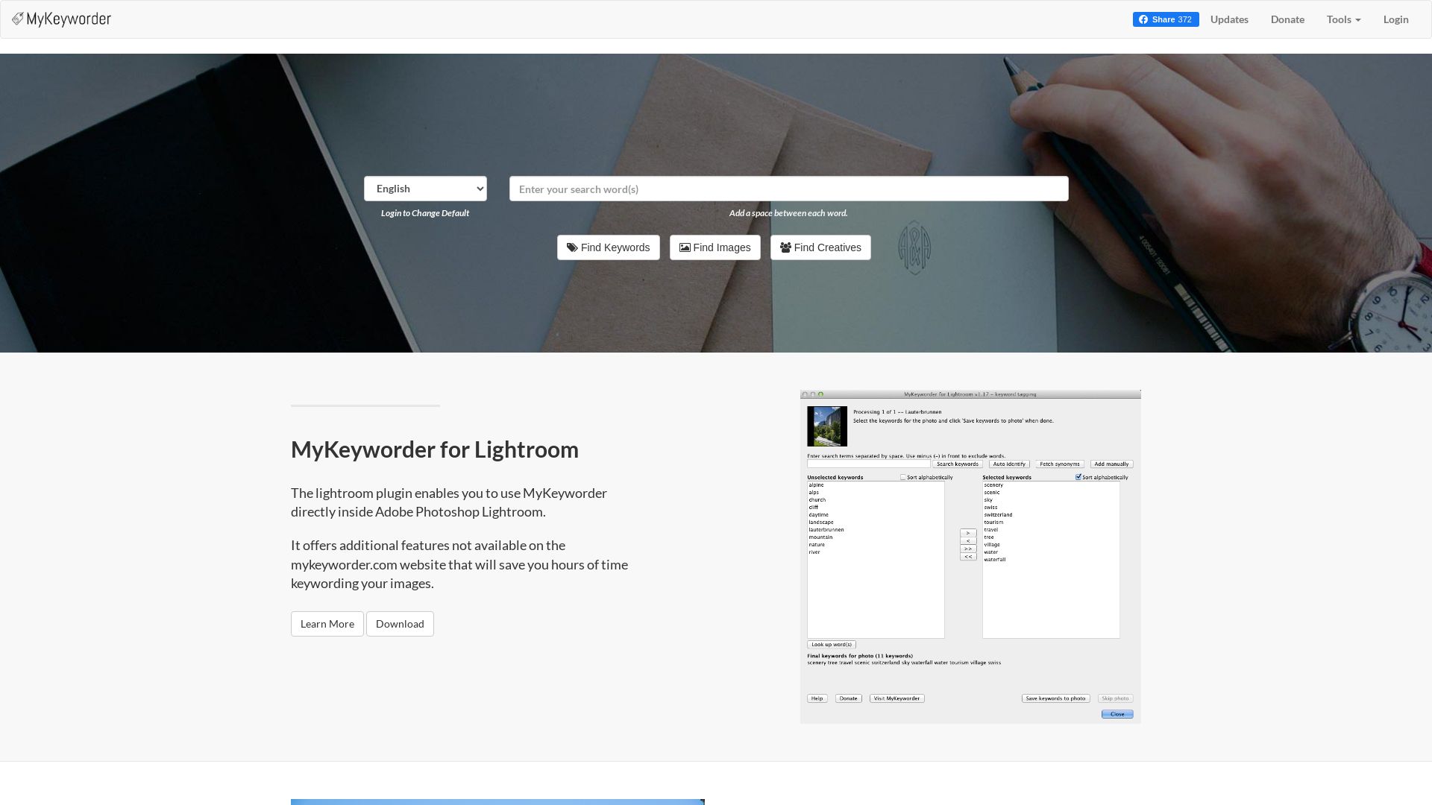
Task: Click the Find Images button
Action: [x=715, y=247]
